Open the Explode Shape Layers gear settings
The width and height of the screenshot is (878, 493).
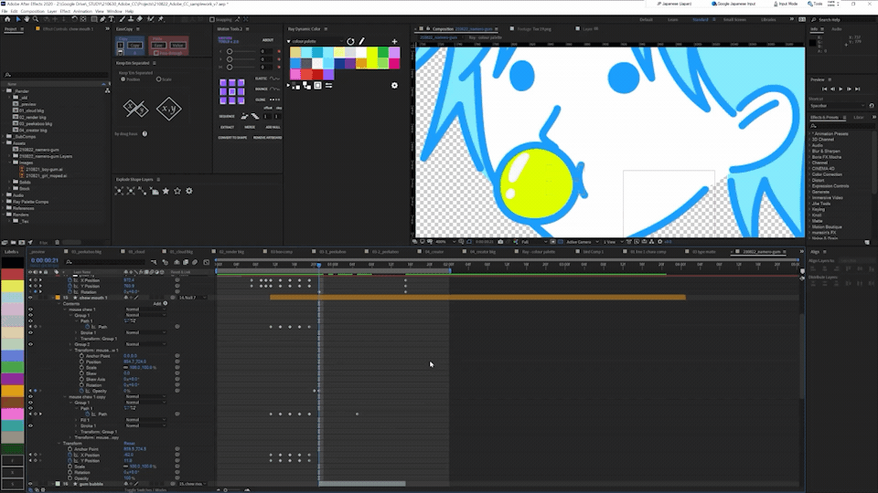pyautogui.click(x=189, y=191)
